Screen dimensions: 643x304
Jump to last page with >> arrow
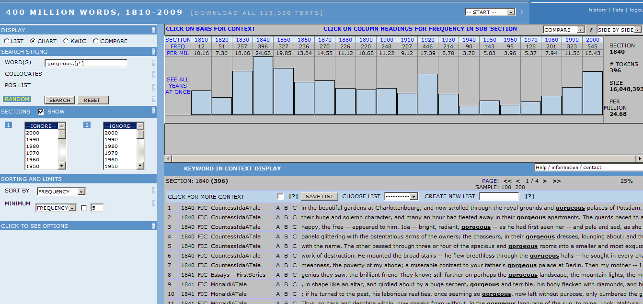556,181
